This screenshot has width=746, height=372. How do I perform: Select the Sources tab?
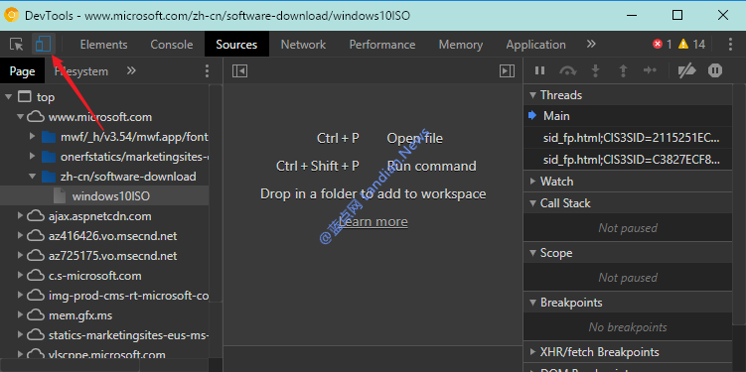[x=236, y=45]
